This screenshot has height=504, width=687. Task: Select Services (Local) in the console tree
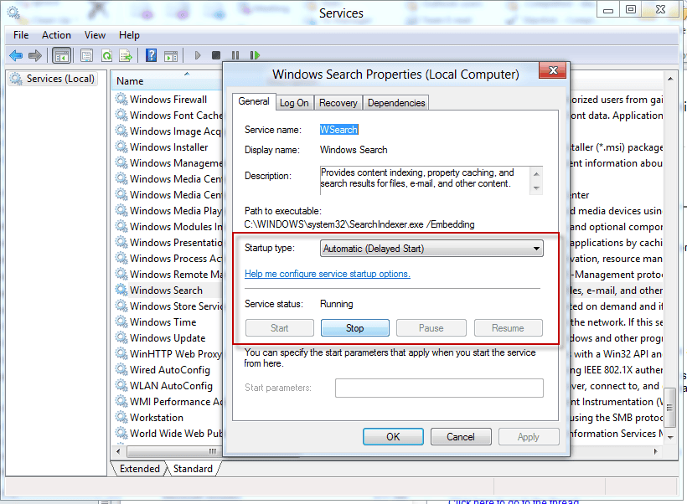click(x=53, y=79)
